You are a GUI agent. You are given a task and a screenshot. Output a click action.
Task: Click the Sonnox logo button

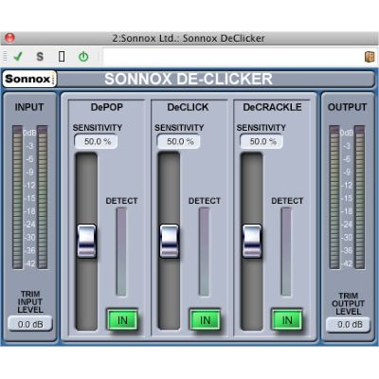[29, 79]
